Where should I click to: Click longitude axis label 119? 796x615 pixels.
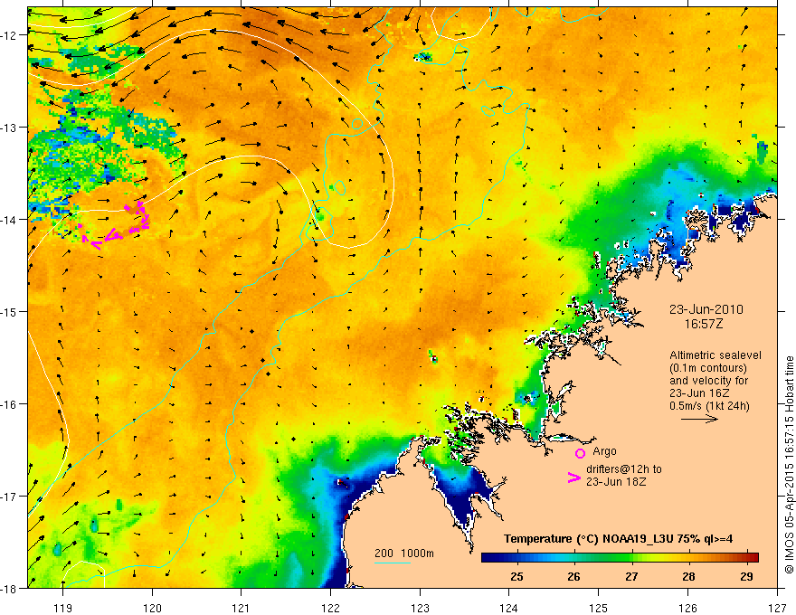pyautogui.click(x=63, y=608)
